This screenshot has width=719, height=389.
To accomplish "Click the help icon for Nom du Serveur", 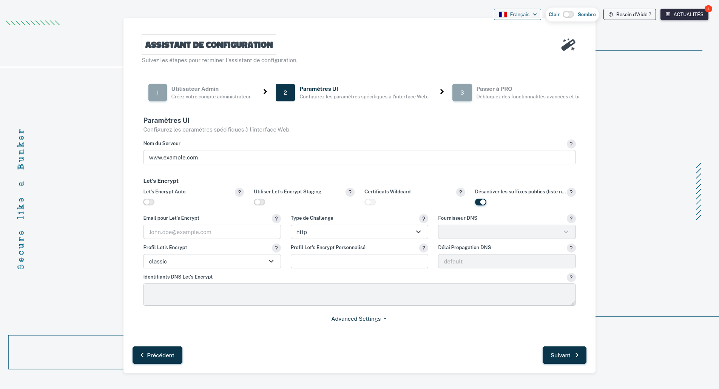I will pos(571,144).
